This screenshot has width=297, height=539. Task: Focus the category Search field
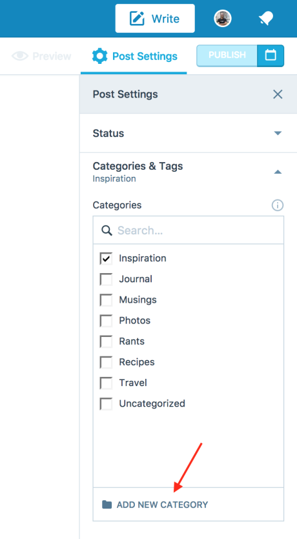point(189,230)
